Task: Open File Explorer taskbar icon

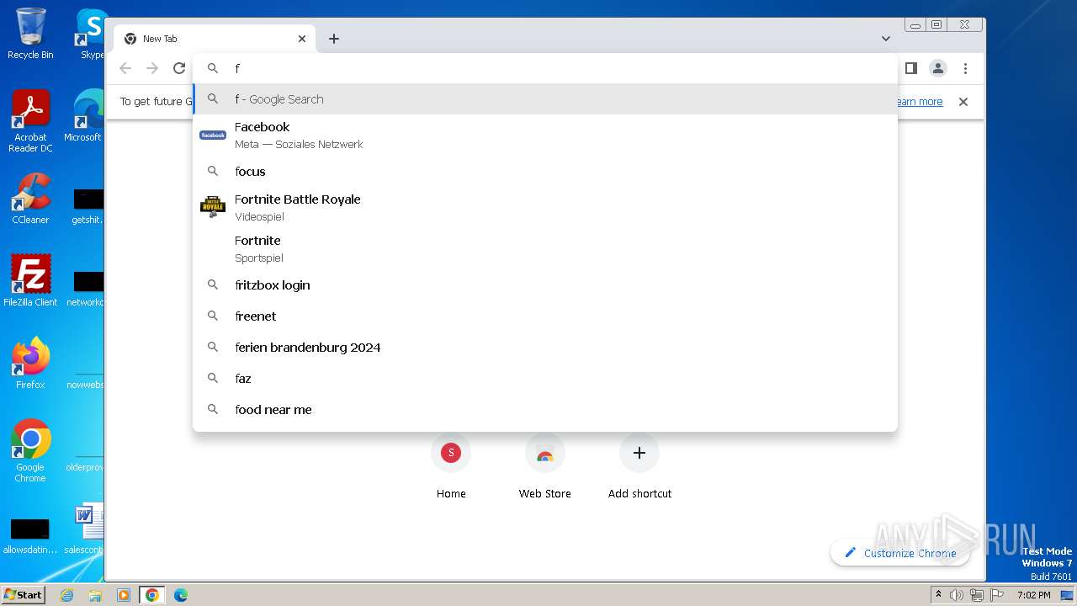Action: [x=95, y=595]
